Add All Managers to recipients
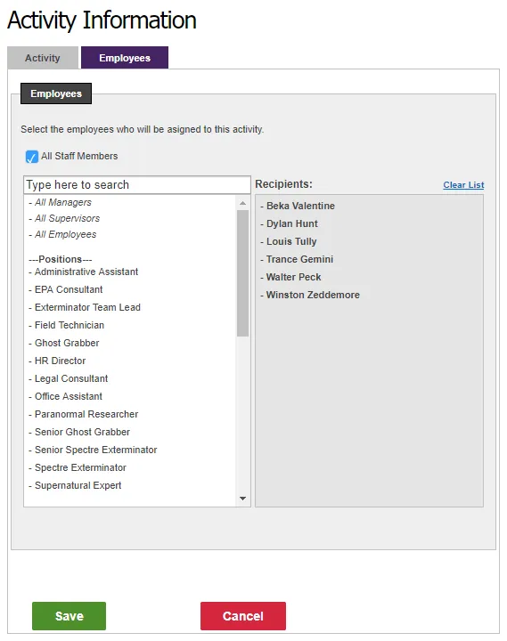 63,202
